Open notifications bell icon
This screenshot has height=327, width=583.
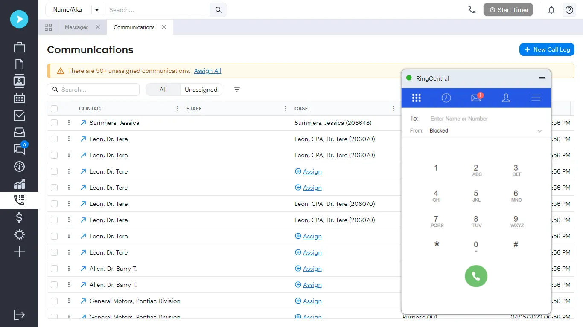coord(551,10)
